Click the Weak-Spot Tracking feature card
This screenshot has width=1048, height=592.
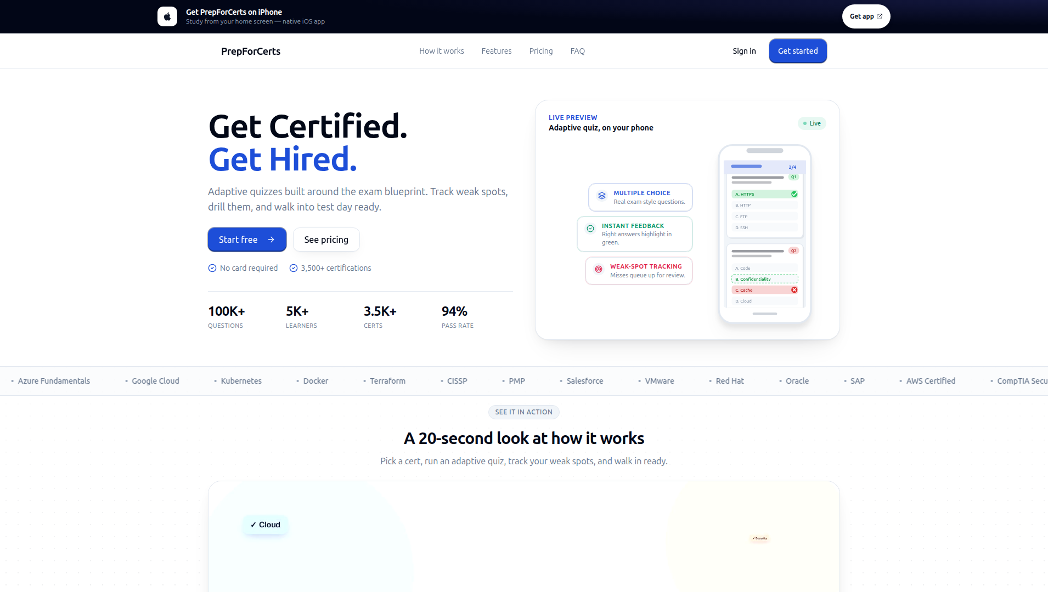pos(639,271)
